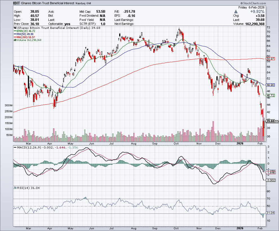
Task: Click the Jul month label on the bottom RSI axis
Action: (x=112, y=228)
